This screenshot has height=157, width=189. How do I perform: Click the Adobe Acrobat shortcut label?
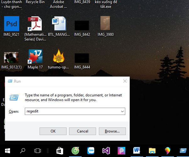58,4
